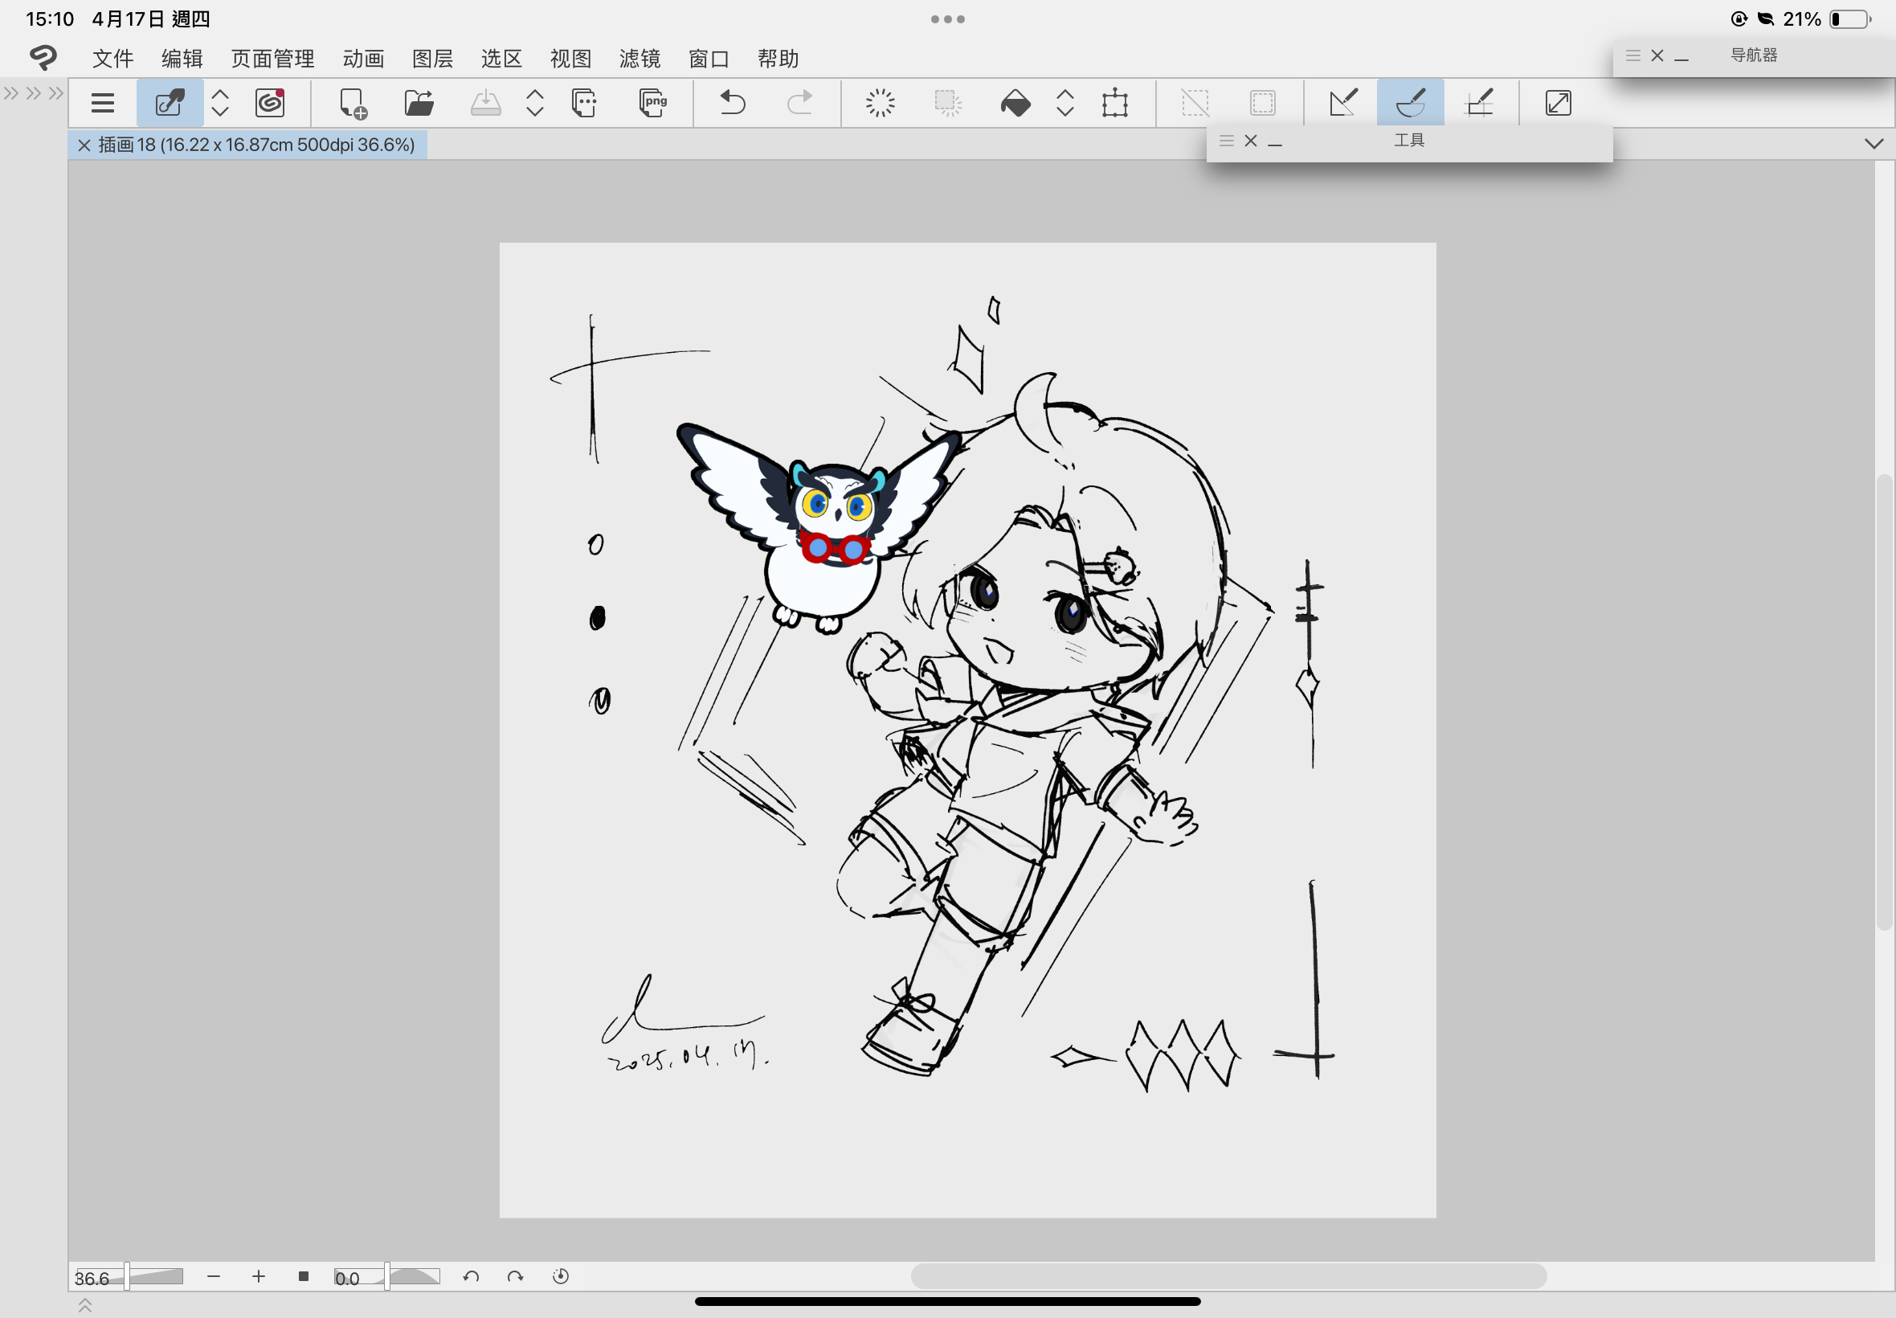Expand the fill options up-down arrows
Viewport: 1896px width, 1318px height.
point(1064,103)
